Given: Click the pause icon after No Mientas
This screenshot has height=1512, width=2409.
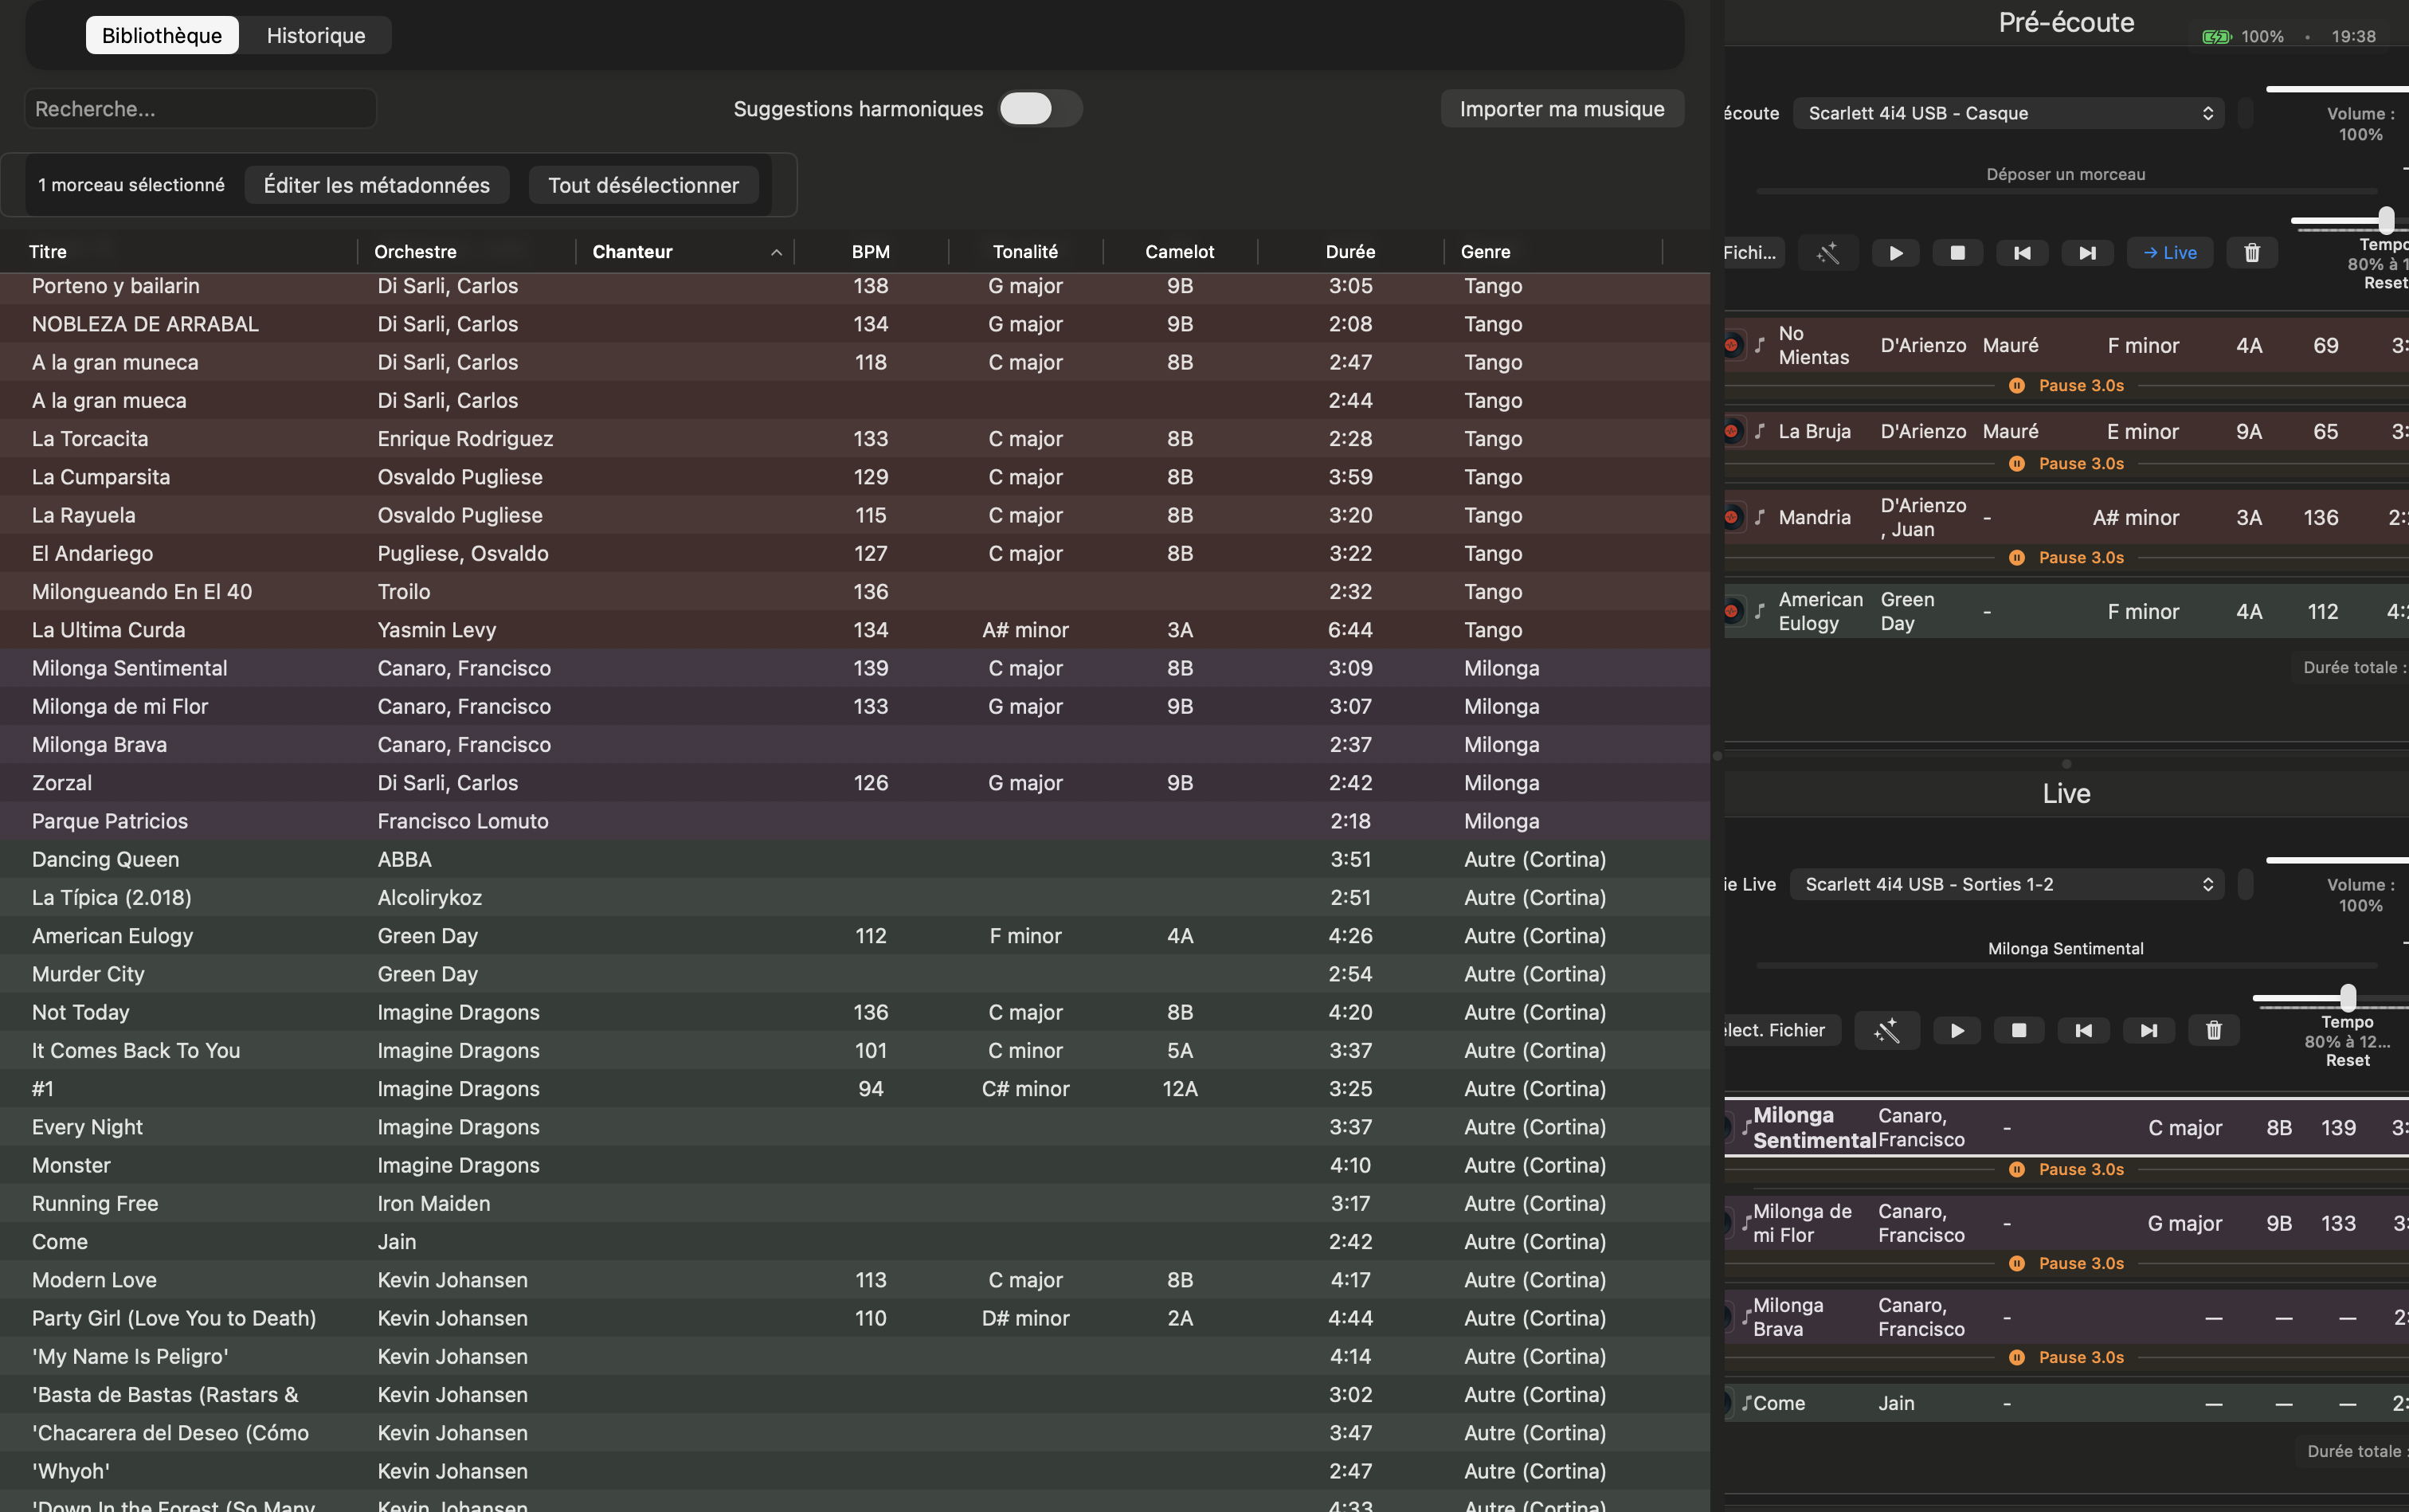Looking at the screenshot, I should pos(2017,386).
